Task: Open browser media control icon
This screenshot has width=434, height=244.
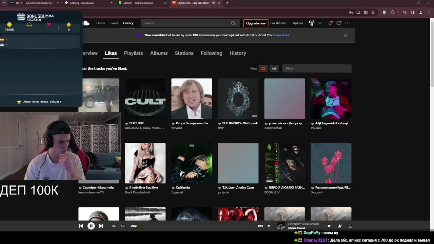Action: pyautogui.click(x=405, y=13)
